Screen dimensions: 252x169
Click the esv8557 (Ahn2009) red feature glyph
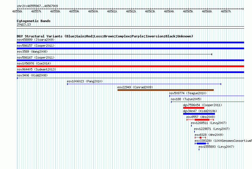click(200, 120)
